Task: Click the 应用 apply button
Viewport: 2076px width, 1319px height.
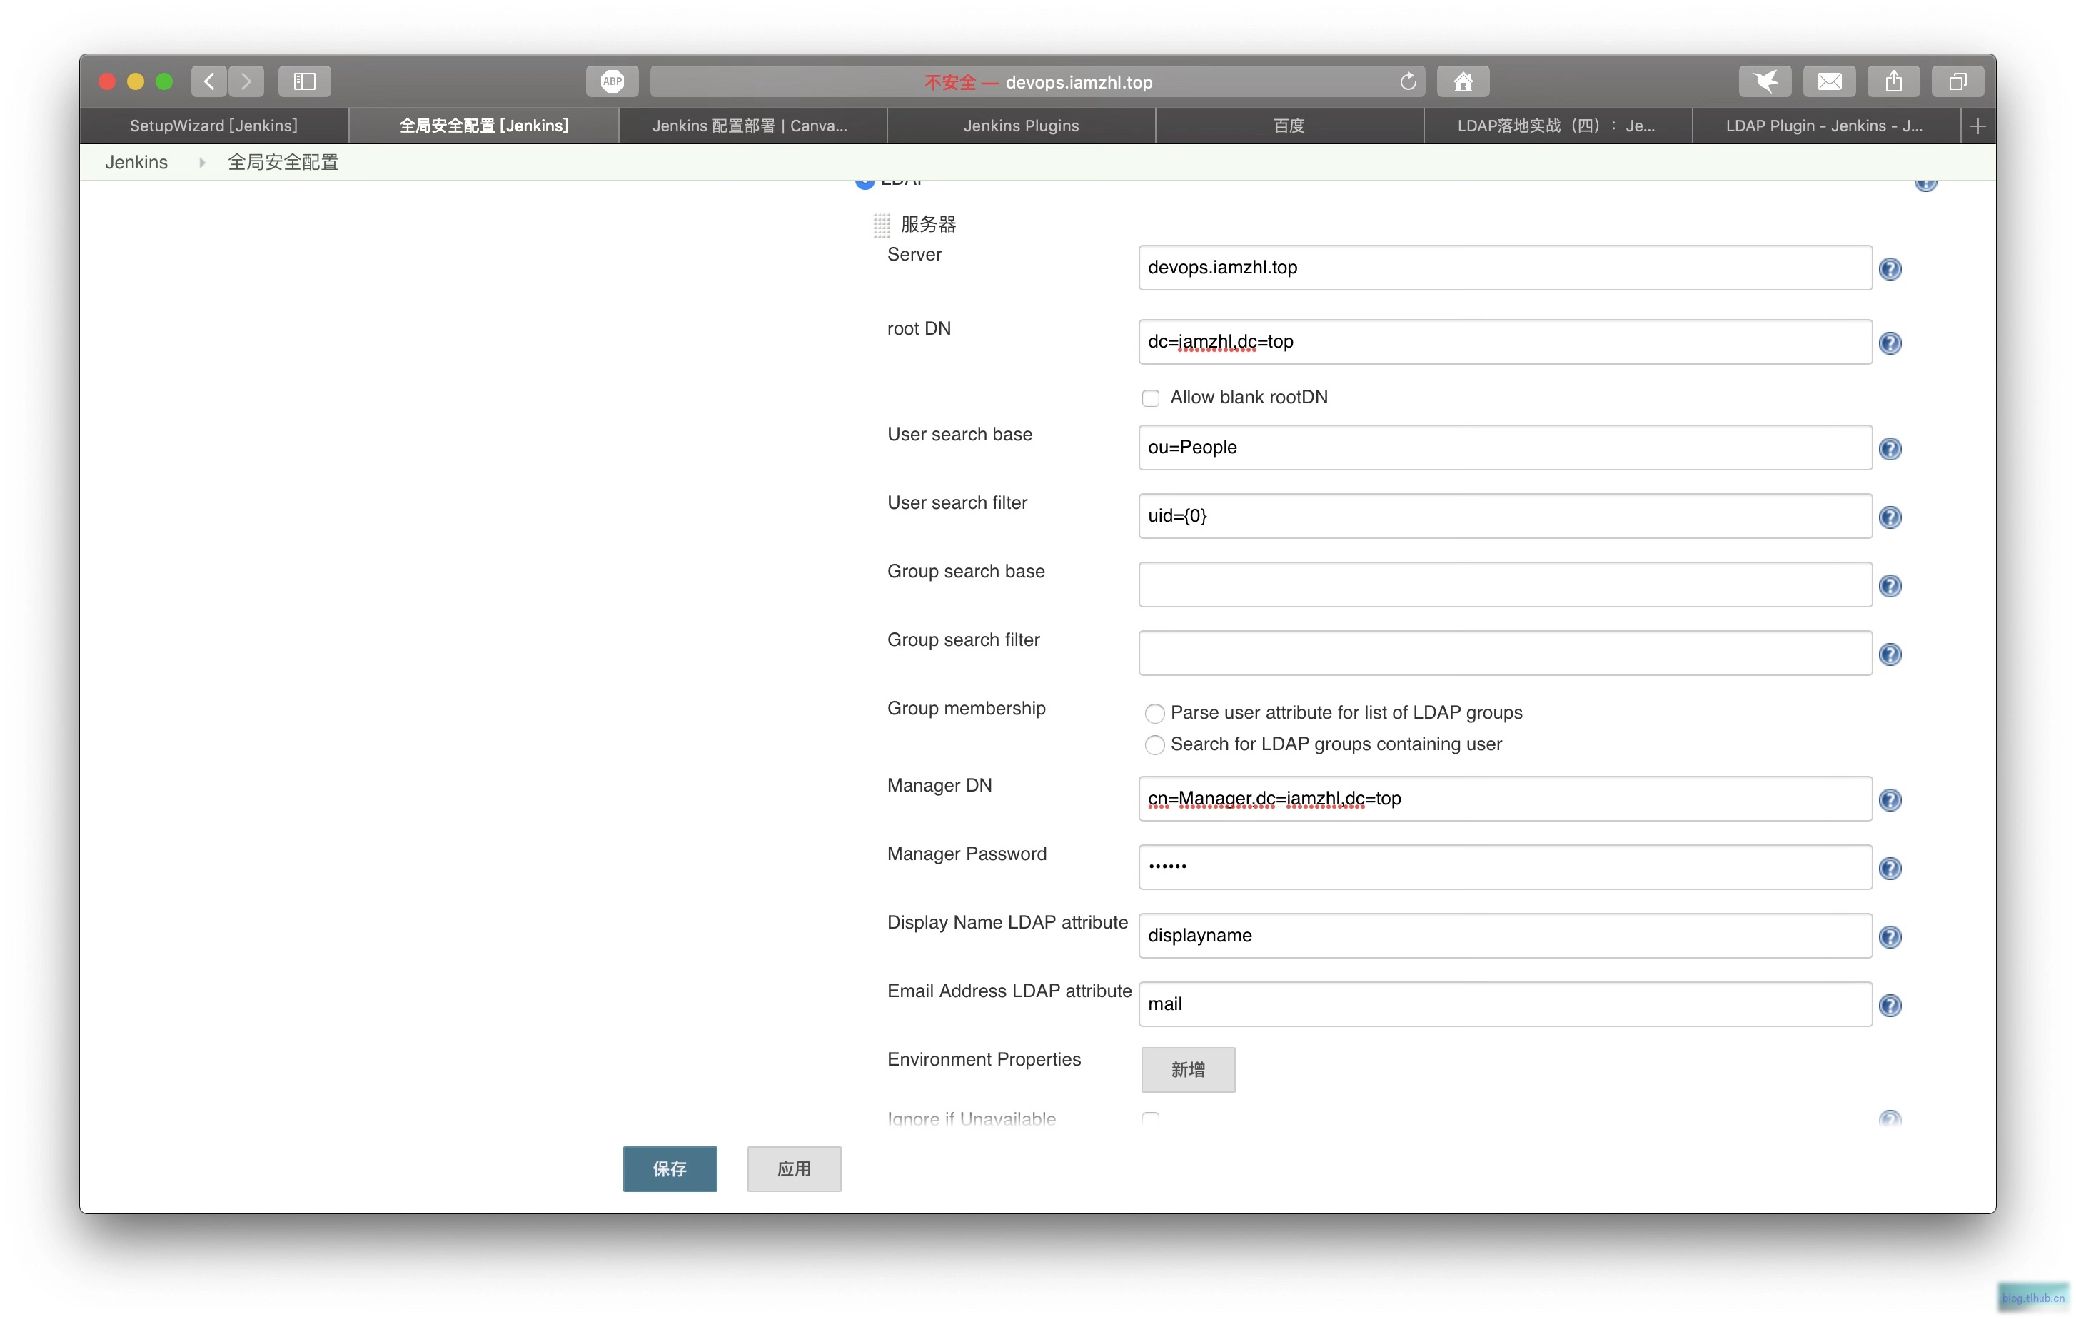Action: click(x=794, y=1168)
